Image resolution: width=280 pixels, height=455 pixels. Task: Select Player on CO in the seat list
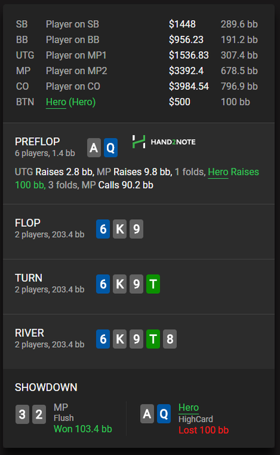[139, 86]
